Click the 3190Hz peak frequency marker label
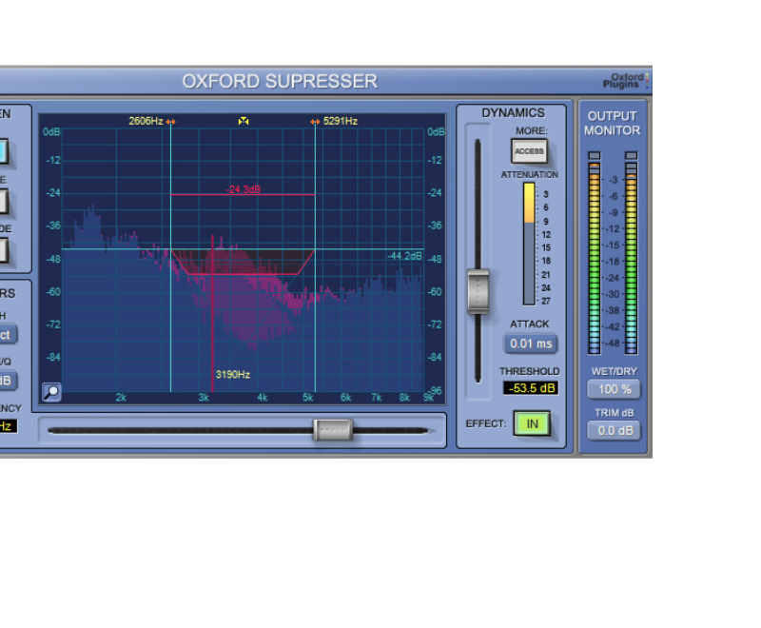The image size is (761, 628). 233,374
